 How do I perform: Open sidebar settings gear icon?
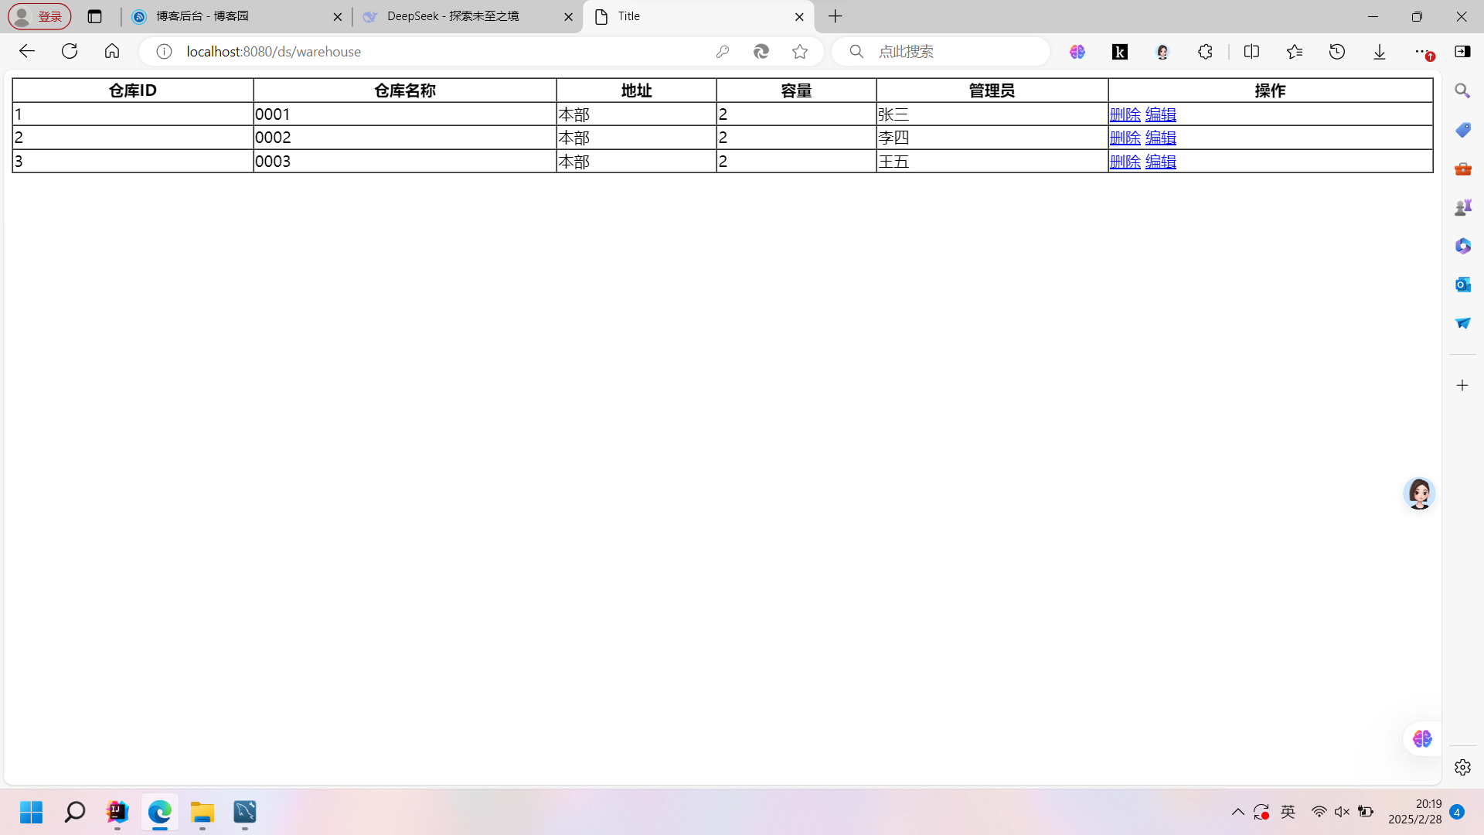1462,767
